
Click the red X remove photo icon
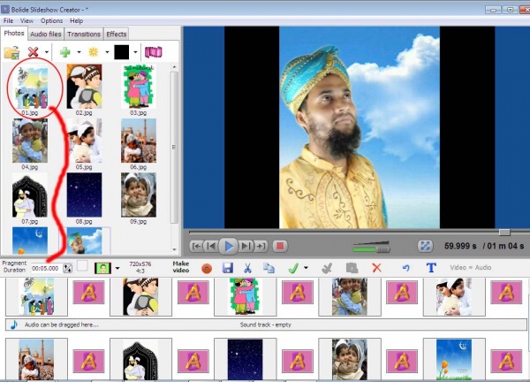coord(34,52)
